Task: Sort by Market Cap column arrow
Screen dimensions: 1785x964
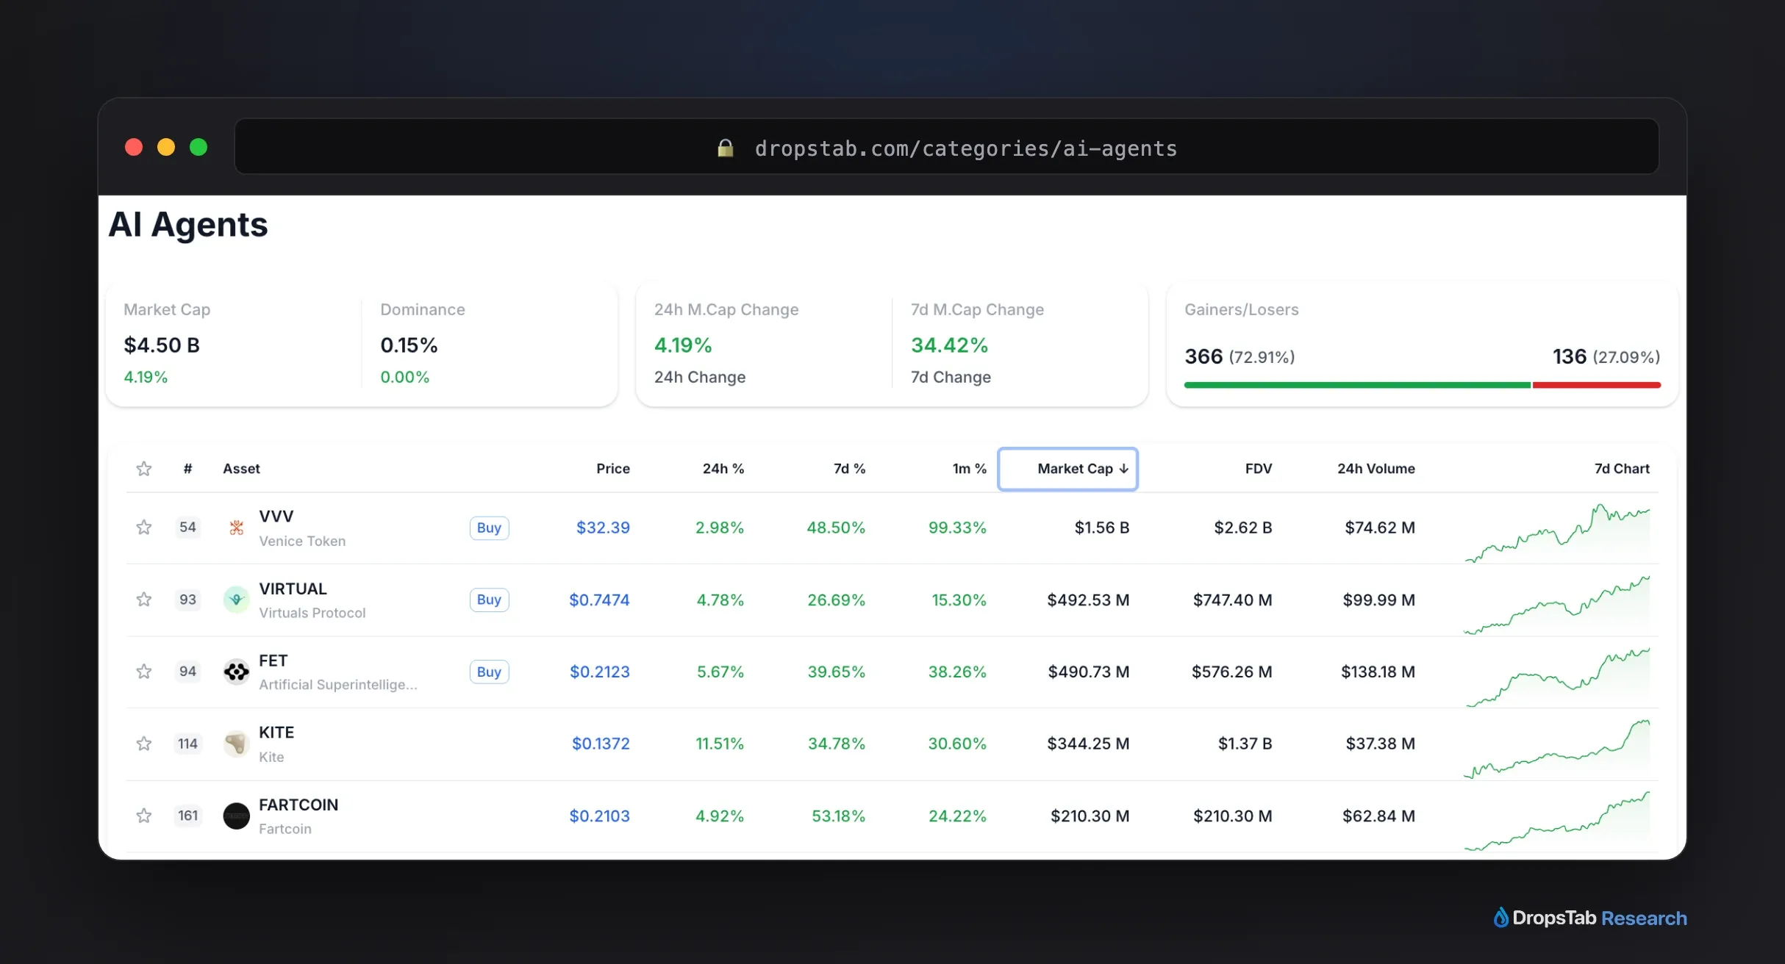Action: click(1123, 469)
